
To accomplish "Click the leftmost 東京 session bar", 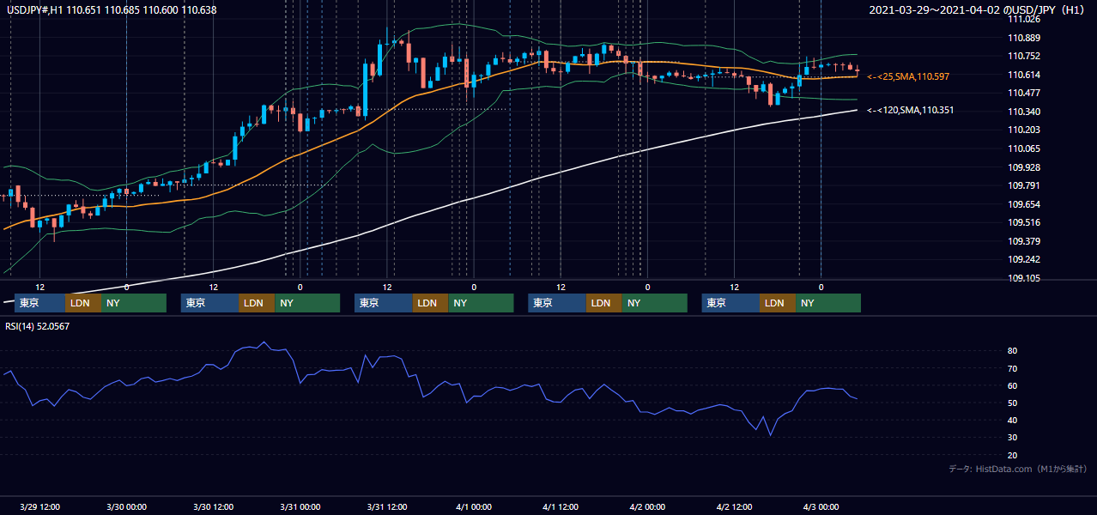I will pos(39,303).
